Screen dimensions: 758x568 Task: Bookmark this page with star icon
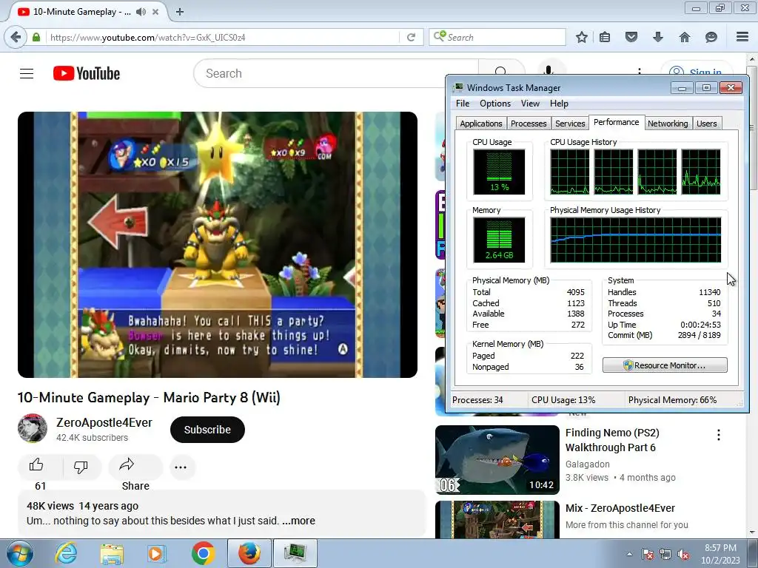582,37
